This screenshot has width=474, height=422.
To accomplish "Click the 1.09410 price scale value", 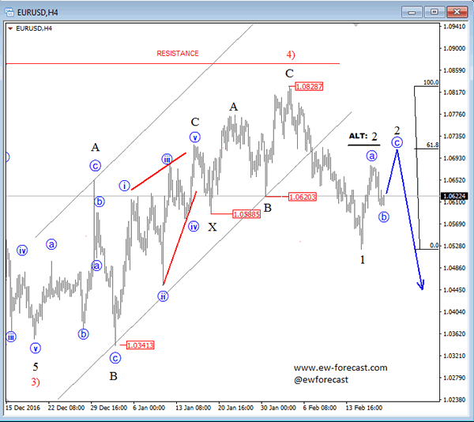I will [x=454, y=27].
